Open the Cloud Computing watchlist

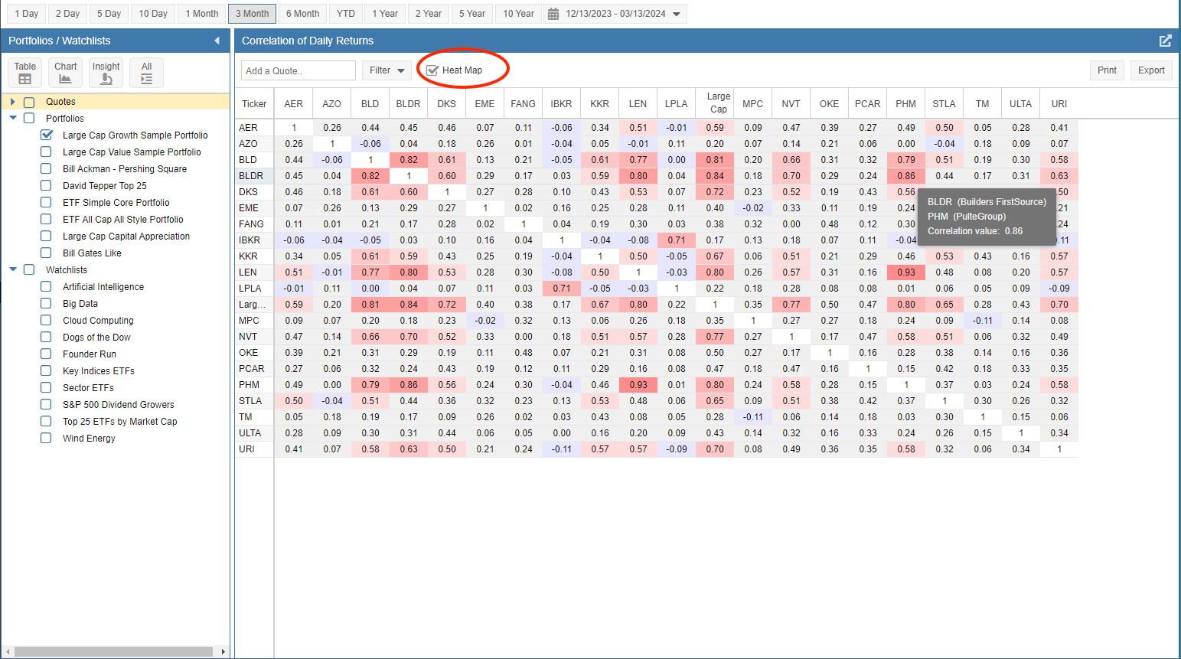click(98, 320)
